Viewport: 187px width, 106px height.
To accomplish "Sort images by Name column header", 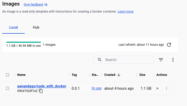I will coord(21,75).
